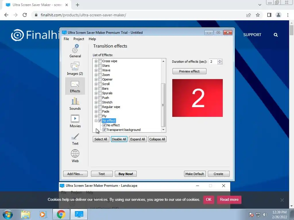Open the General settings section
This screenshot has width=294, height=220.
tap(75, 51)
